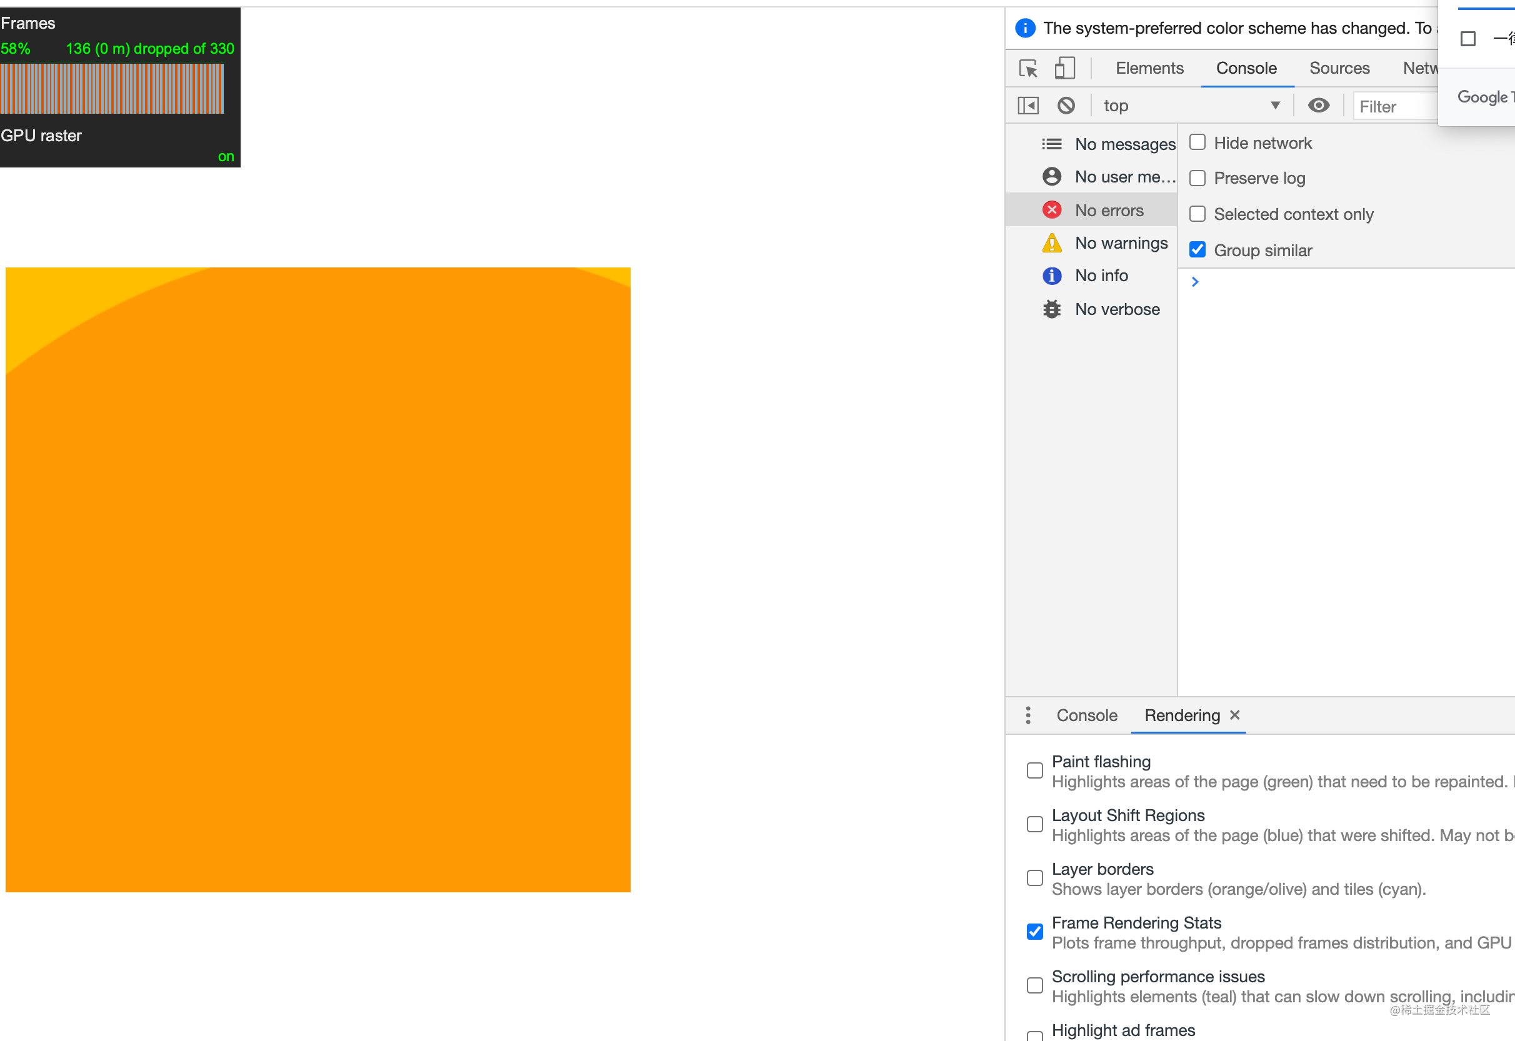The image size is (1515, 1041).
Task: Enable Preserve log
Action: tap(1197, 177)
